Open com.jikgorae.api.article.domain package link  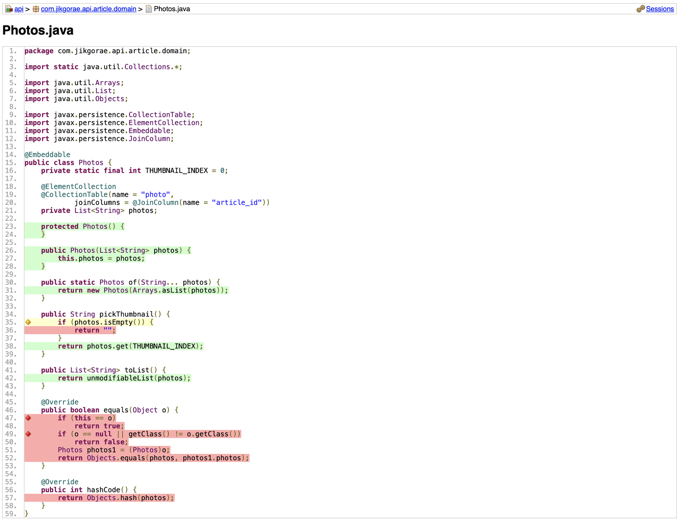pos(89,9)
